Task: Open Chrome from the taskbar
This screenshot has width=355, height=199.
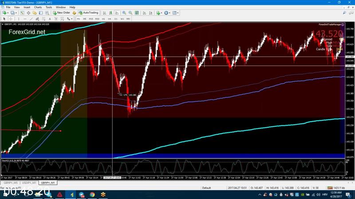Action: pos(92,195)
